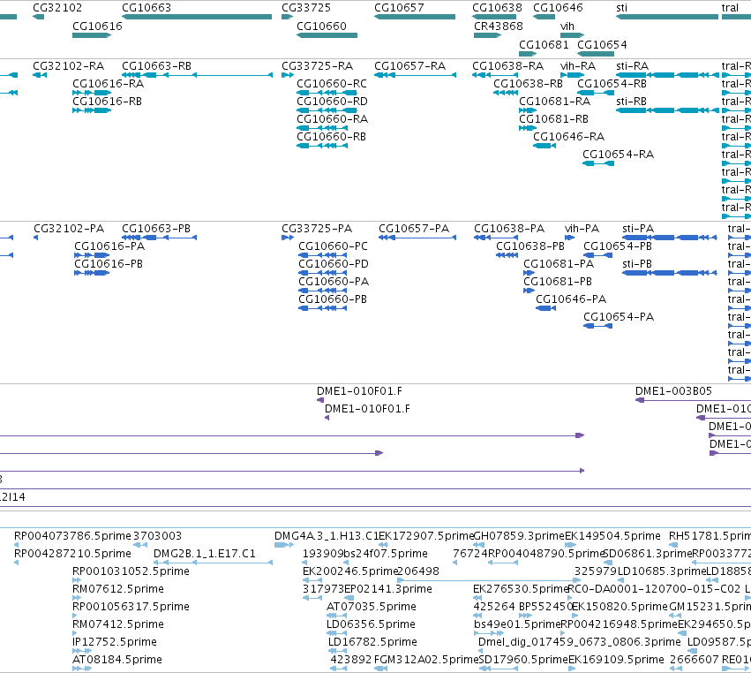Select the LD06356.5prime EST label

pyautogui.click(x=371, y=624)
